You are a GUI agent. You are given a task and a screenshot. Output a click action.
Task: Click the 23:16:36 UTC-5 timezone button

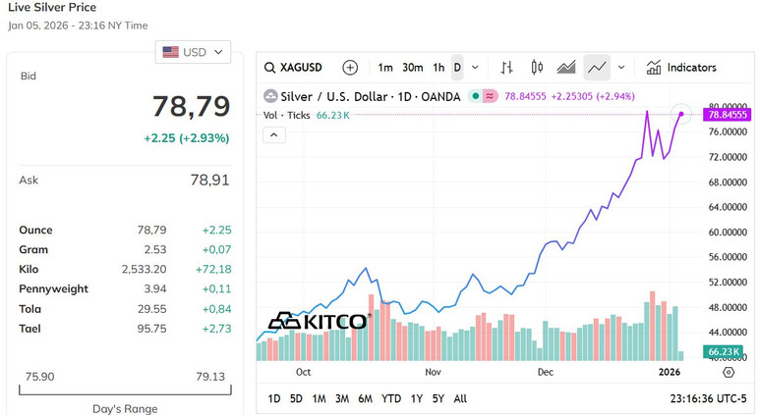(x=706, y=398)
